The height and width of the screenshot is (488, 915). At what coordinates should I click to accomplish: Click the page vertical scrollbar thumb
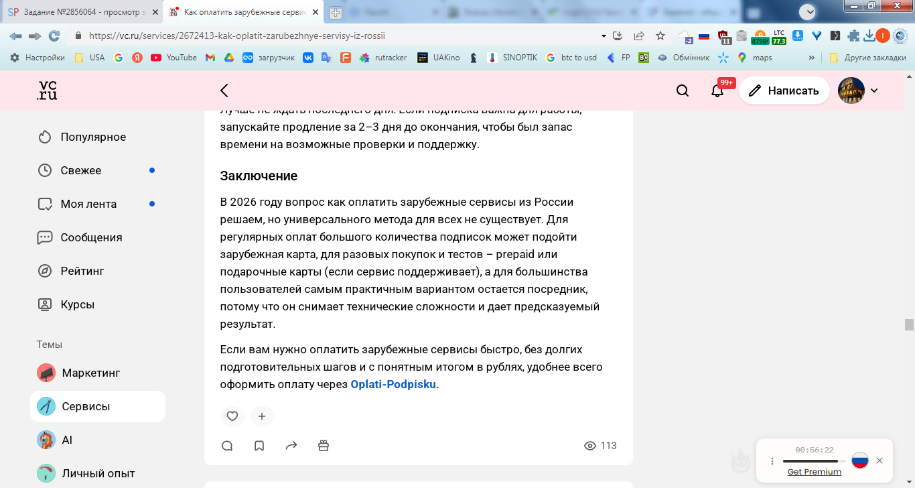909,325
